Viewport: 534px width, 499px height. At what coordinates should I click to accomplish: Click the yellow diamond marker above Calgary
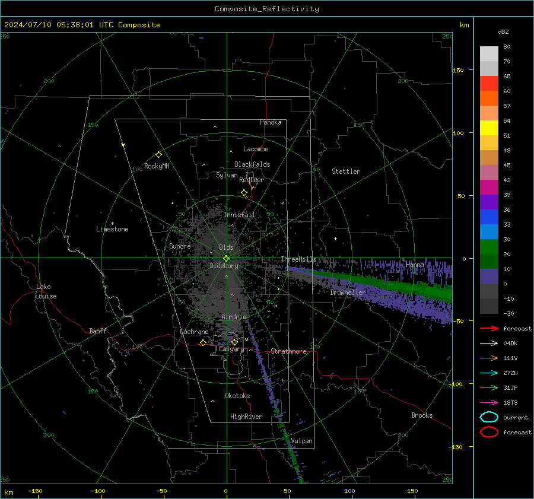[x=234, y=342]
